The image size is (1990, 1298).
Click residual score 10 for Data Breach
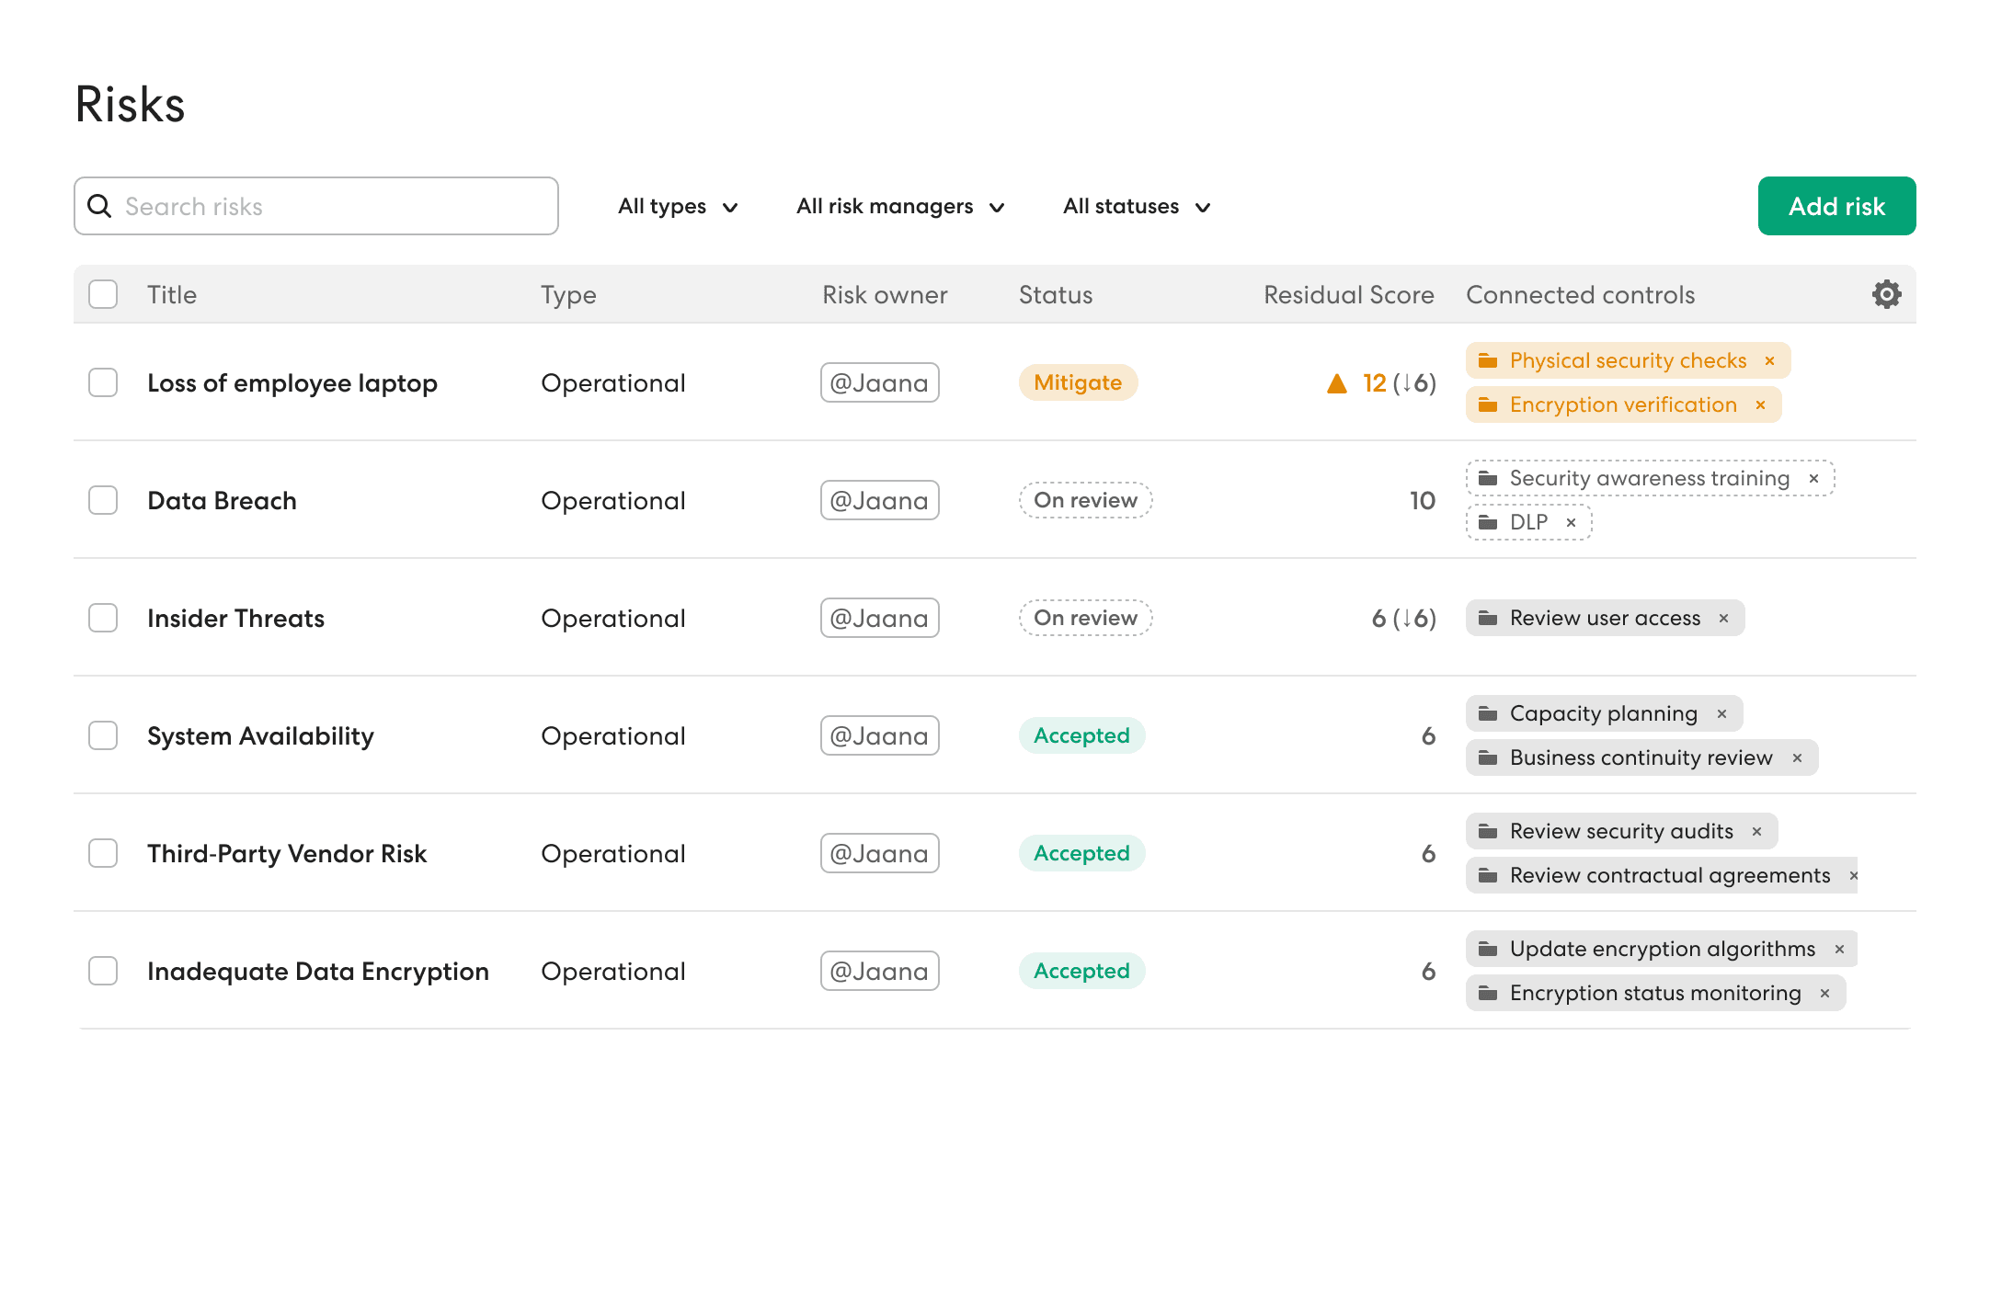(1423, 501)
